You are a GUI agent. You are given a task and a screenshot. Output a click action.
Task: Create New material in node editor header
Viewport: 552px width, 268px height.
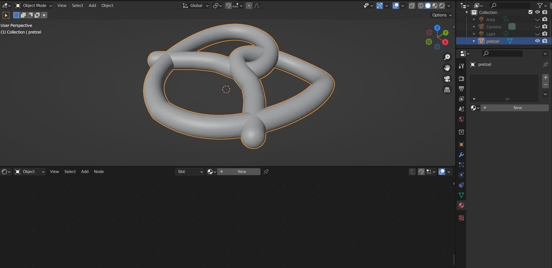click(x=239, y=171)
